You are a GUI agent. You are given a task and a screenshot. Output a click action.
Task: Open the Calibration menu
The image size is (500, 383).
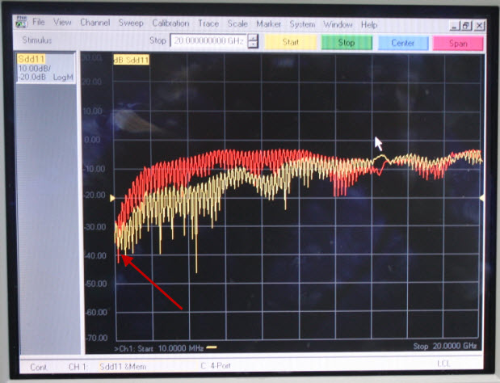172,24
